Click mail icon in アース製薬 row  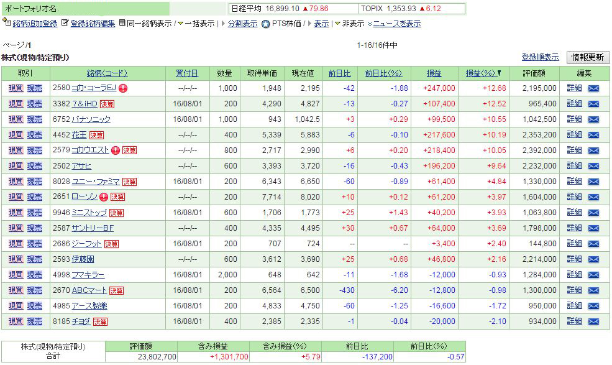[593, 306]
